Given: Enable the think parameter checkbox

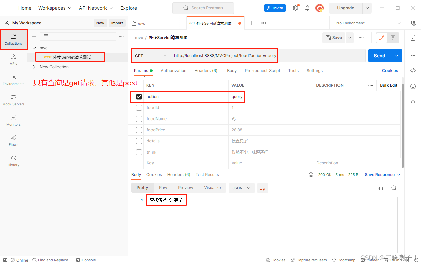Looking at the screenshot, I should click(x=139, y=152).
